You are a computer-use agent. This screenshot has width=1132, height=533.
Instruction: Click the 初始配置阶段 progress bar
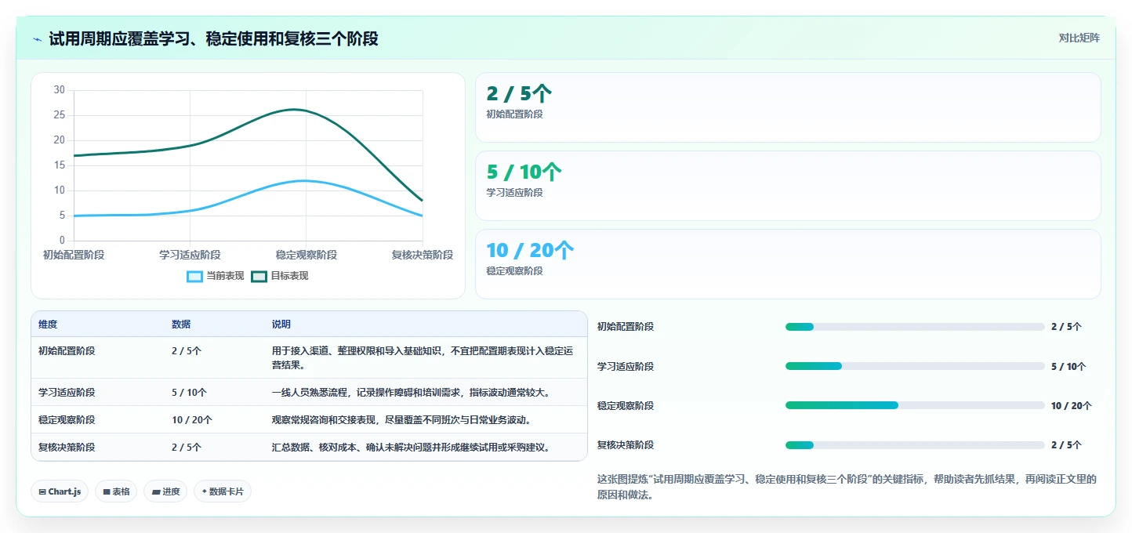pos(915,327)
